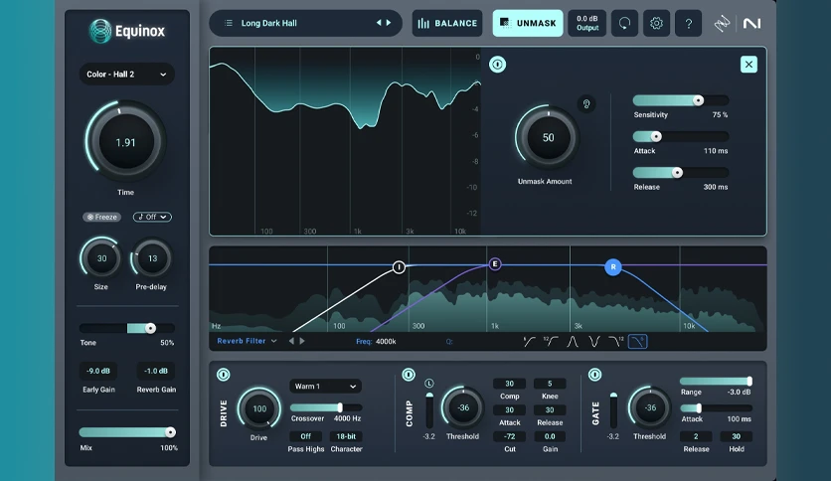Image resolution: width=831 pixels, height=481 pixels.
Task: Click the Mix slider handle
Action: click(x=170, y=432)
